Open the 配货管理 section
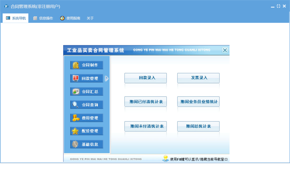The height and width of the screenshot is (192, 290). [87, 131]
